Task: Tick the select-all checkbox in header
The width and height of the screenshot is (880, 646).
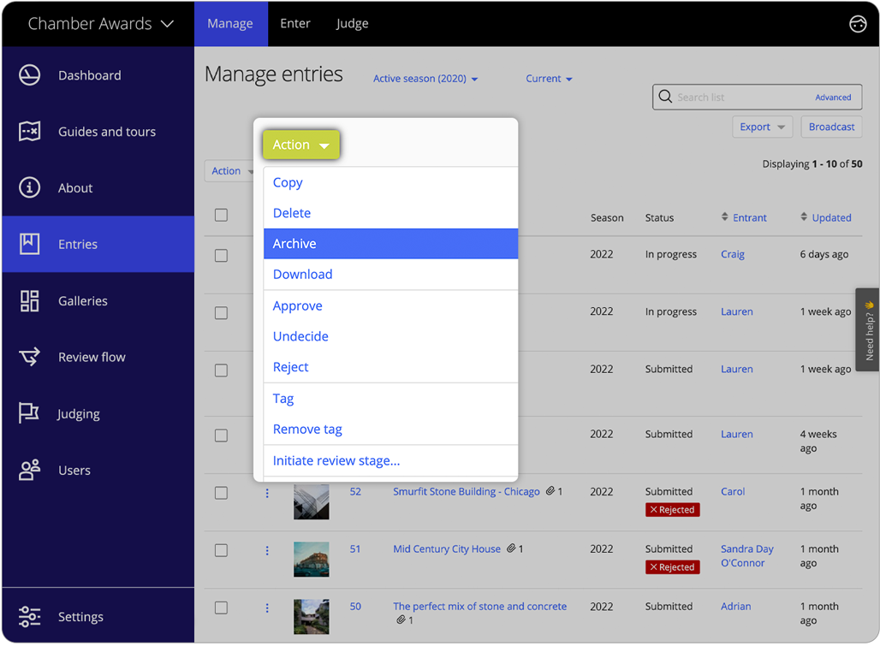Action: click(221, 215)
